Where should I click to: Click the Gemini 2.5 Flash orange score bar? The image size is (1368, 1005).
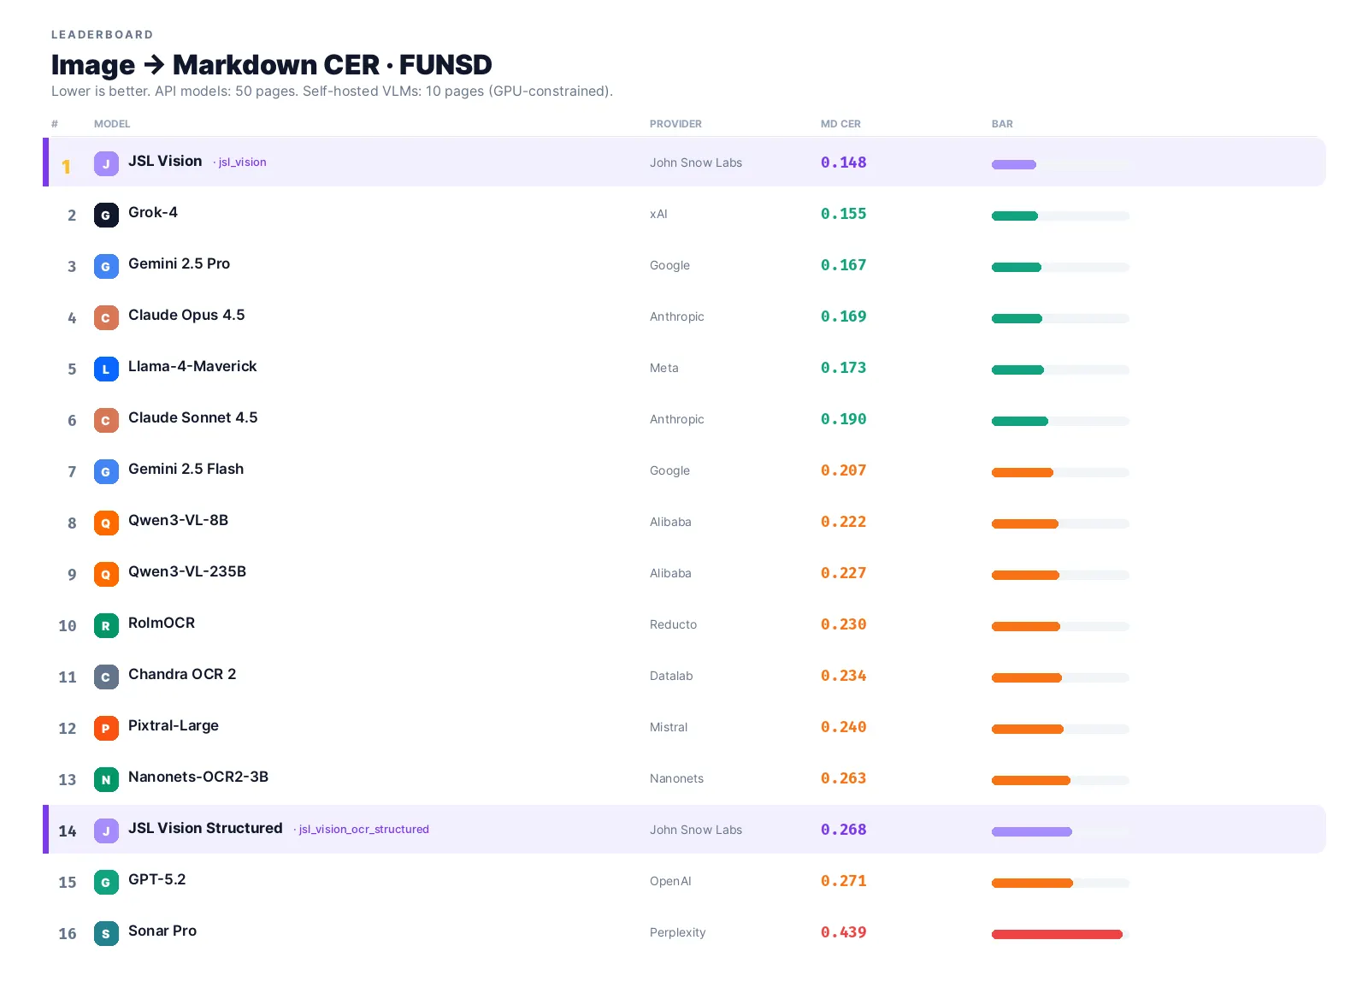pos(1023,472)
